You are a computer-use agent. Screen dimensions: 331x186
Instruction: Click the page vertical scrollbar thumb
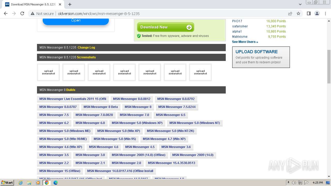click(x=329, y=66)
